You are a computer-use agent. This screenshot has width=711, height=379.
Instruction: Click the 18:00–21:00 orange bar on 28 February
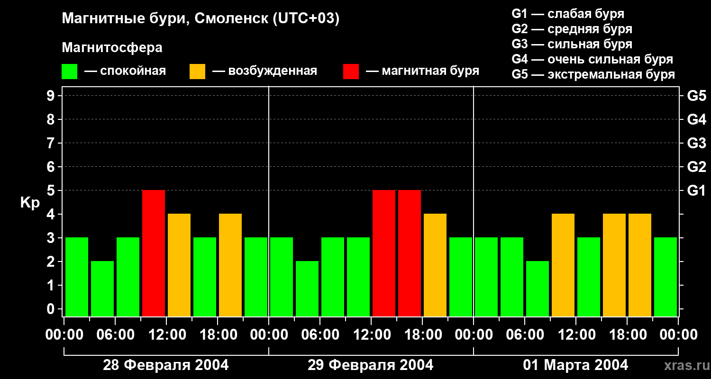230,265
